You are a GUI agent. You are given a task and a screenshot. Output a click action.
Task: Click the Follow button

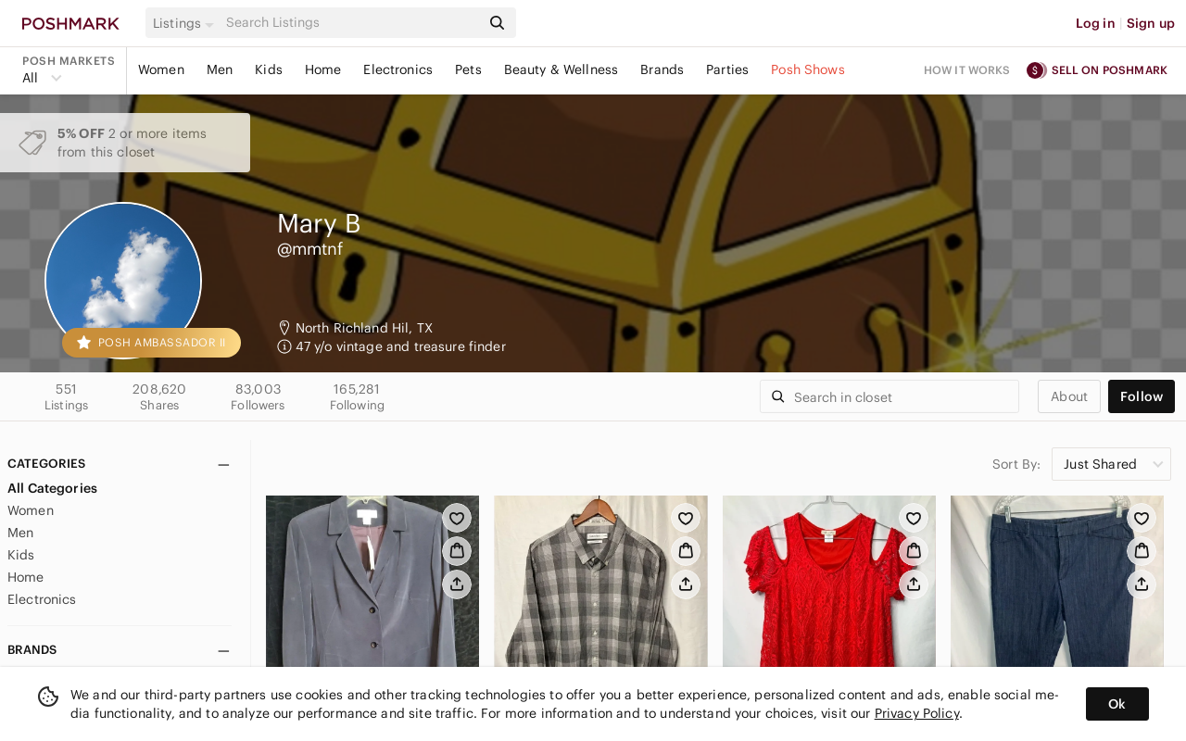tap(1142, 396)
